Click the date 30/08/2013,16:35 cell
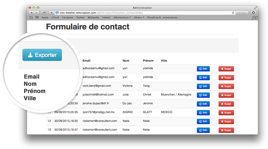268x149 pixels. pos(66,121)
